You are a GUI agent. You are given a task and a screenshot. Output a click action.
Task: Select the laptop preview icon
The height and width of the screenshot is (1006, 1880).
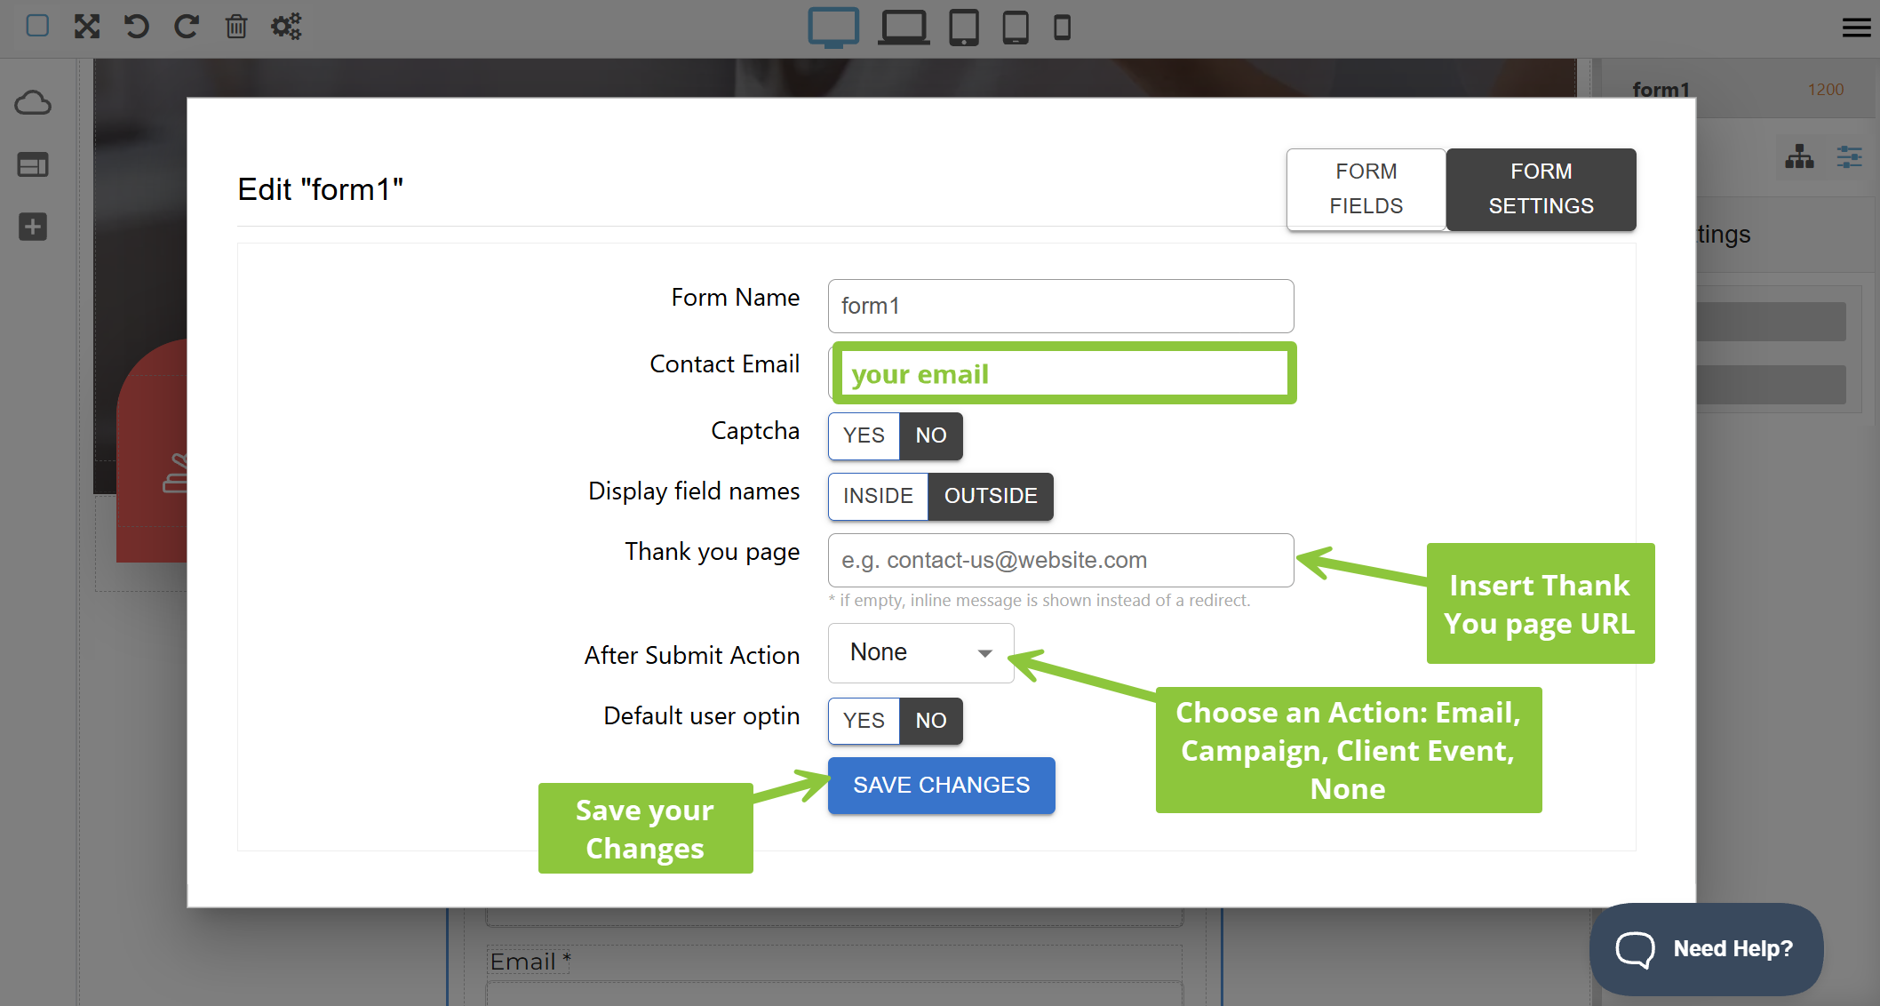coord(904,28)
